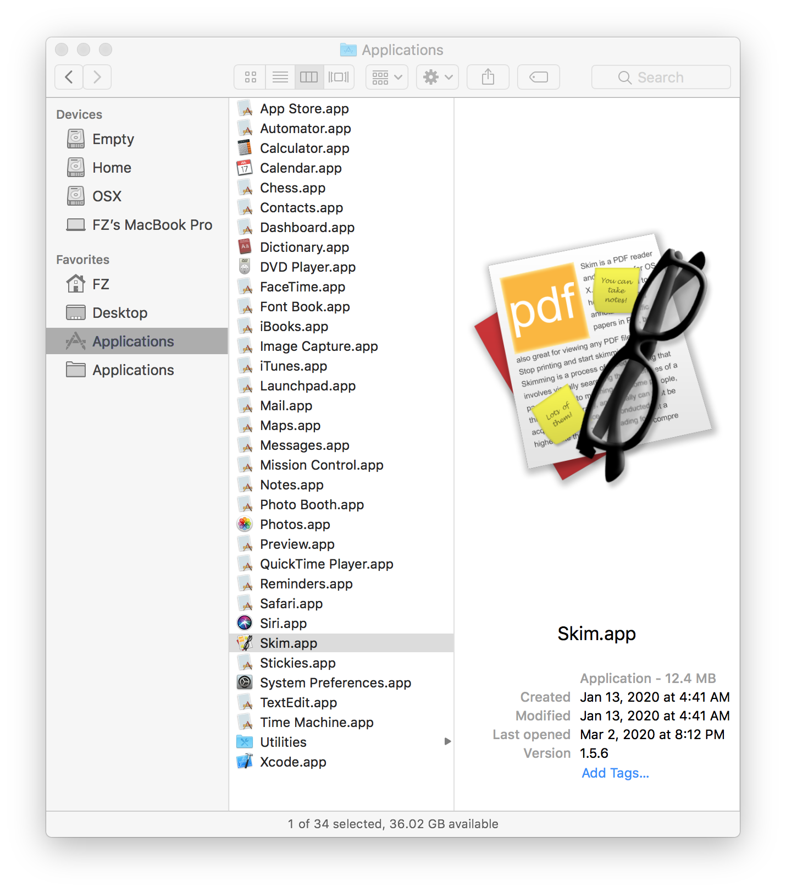Go back with the back arrow

pyautogui.click(x=69, y=77)
